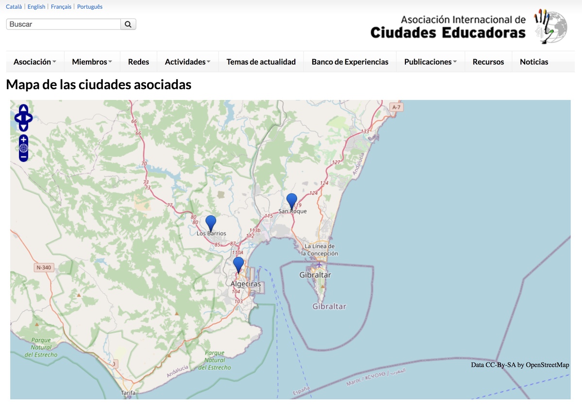Image resolution: width=582 pixels, height=406 pixels.
Task: Open the Publicaciones dropdown menu
Action: point(430,62)
